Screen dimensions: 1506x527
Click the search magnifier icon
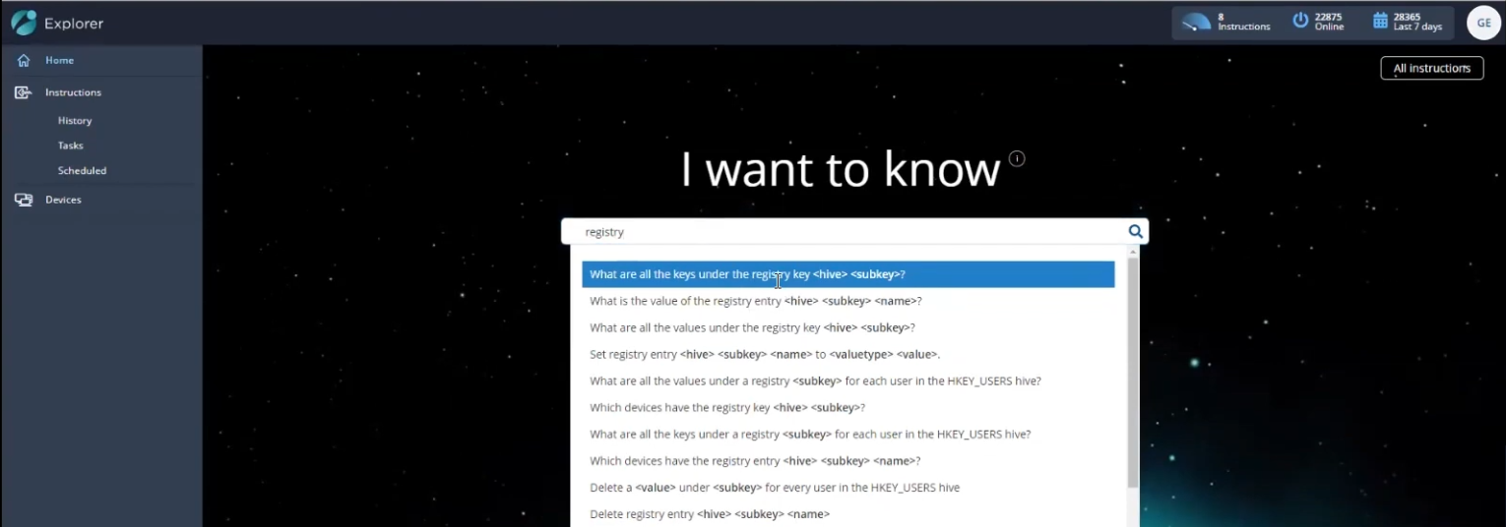(1135, 232)
